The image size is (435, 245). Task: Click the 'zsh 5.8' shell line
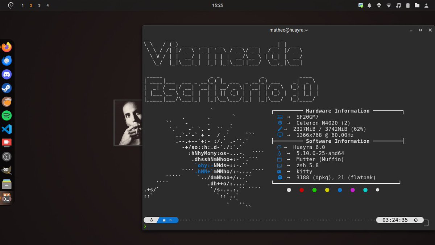(x=307, y=166)
